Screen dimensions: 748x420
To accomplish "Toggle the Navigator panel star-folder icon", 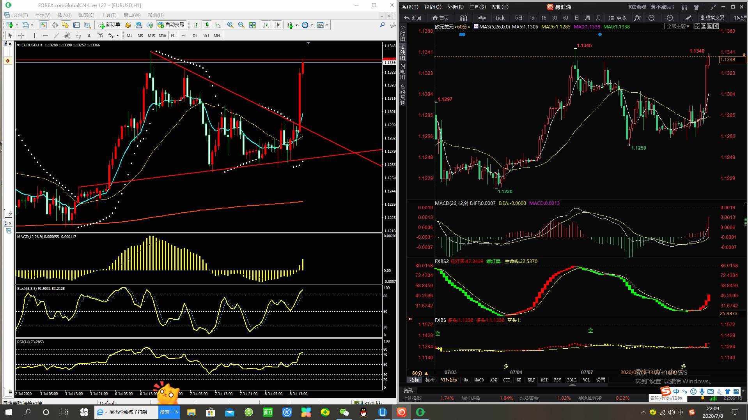I will pyautogui.click(x=65, y=25).
